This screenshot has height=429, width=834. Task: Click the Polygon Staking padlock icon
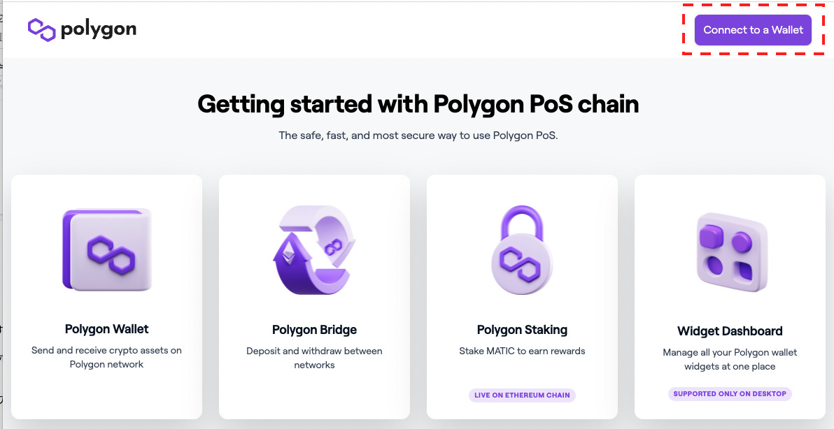pyautogui.click(x=522, y=250)
